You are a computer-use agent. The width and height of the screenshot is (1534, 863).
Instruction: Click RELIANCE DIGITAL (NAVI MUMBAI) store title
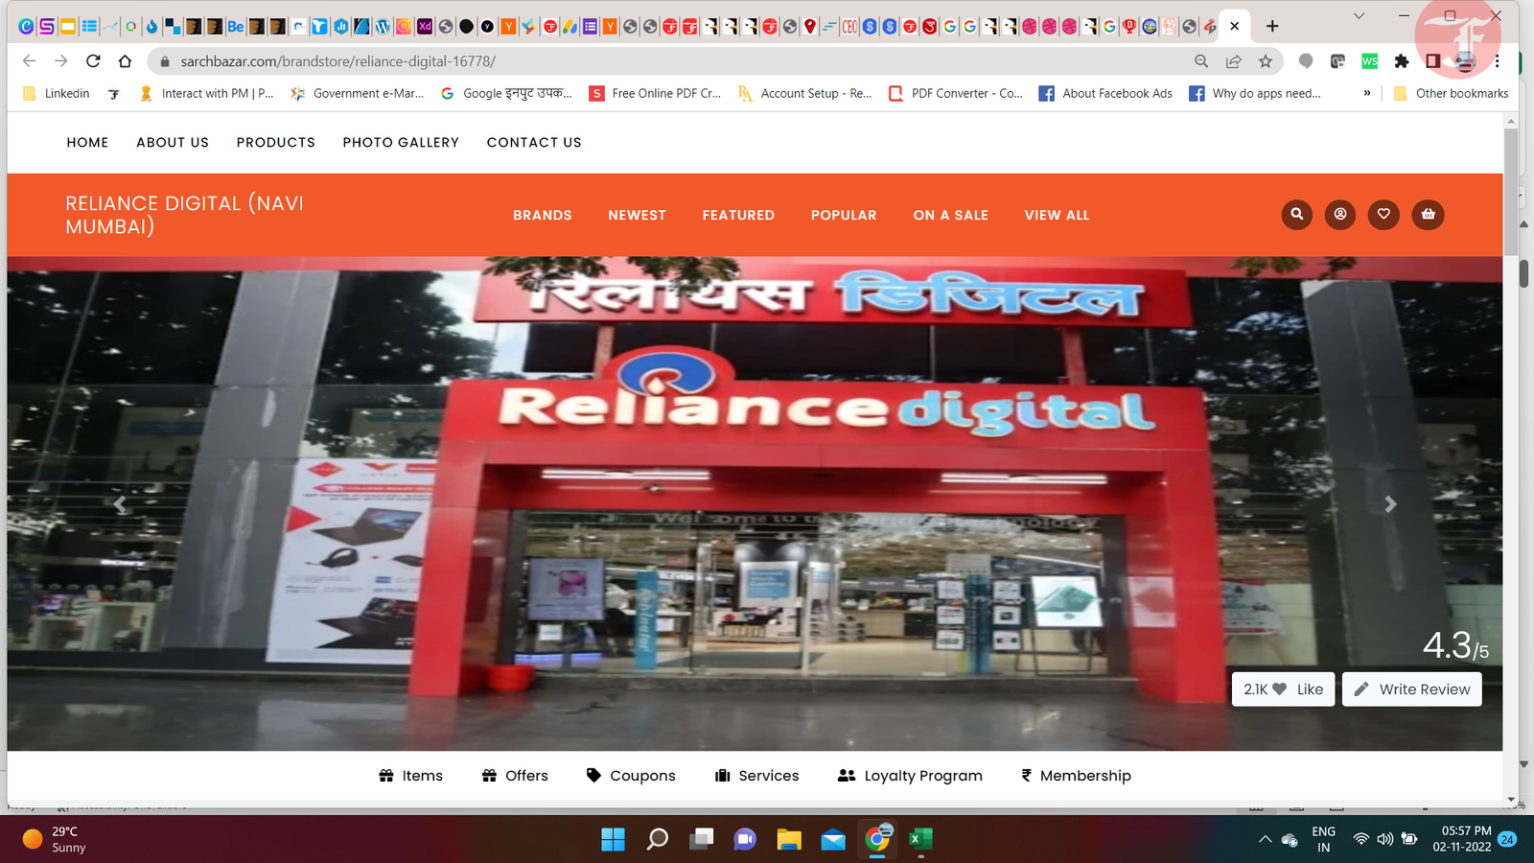184,215
